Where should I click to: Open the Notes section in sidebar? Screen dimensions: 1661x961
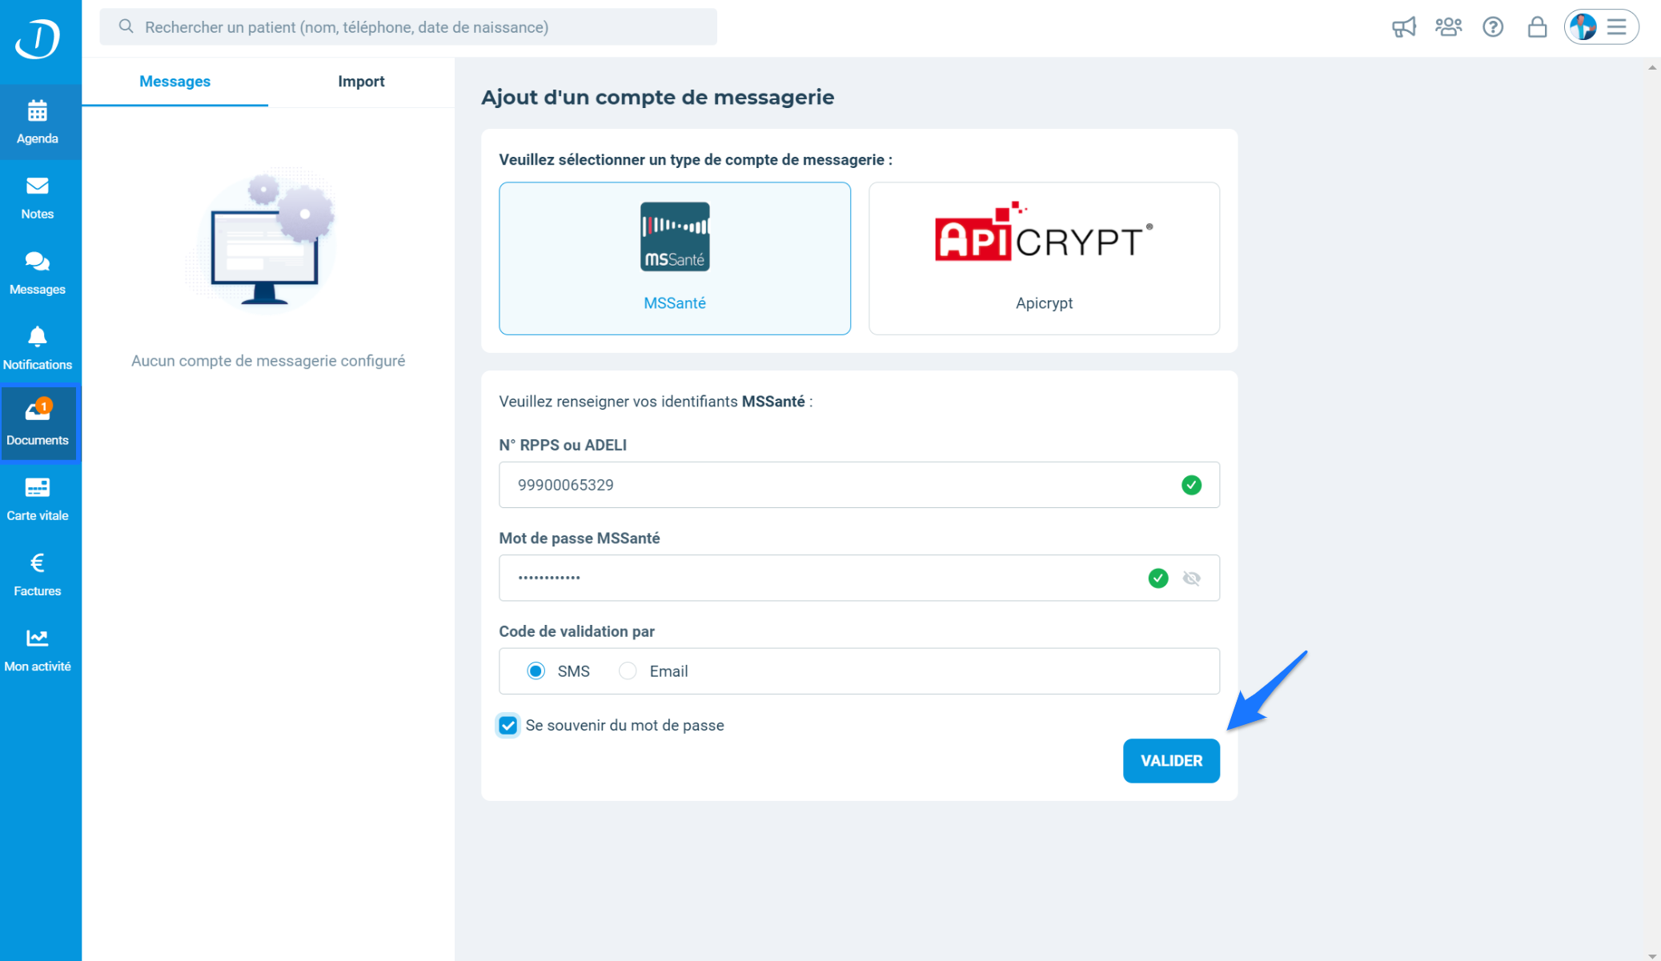click(38, 198)
